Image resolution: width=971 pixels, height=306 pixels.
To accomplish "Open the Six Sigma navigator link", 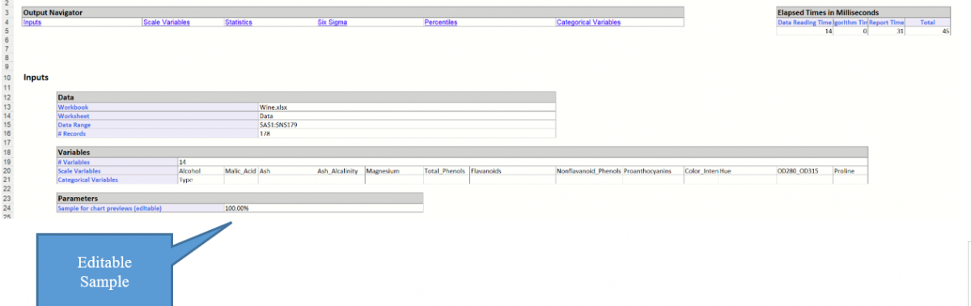I will [x=333, y=23].
